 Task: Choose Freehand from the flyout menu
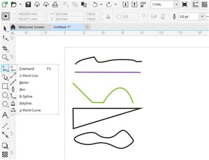34,69
